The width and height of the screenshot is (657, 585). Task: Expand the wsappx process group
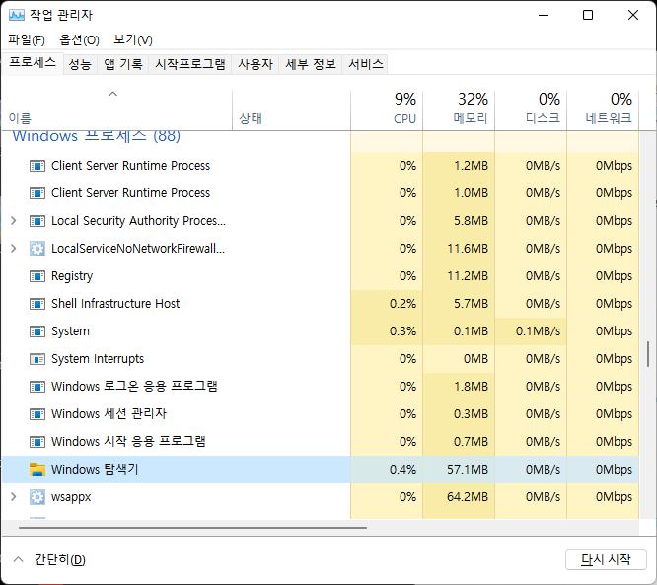pyautogui.click(x=14, y=496)
